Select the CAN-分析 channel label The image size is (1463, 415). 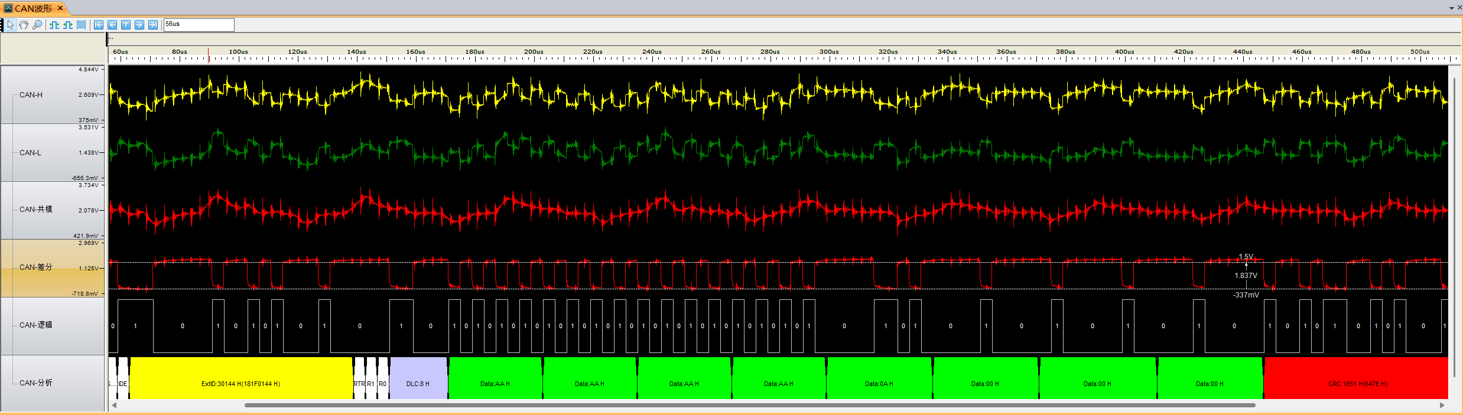pos(35,383)
